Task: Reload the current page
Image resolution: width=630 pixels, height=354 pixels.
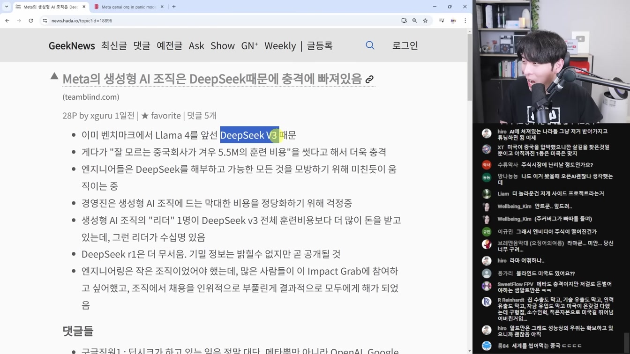Action: (x=31, y=21)
